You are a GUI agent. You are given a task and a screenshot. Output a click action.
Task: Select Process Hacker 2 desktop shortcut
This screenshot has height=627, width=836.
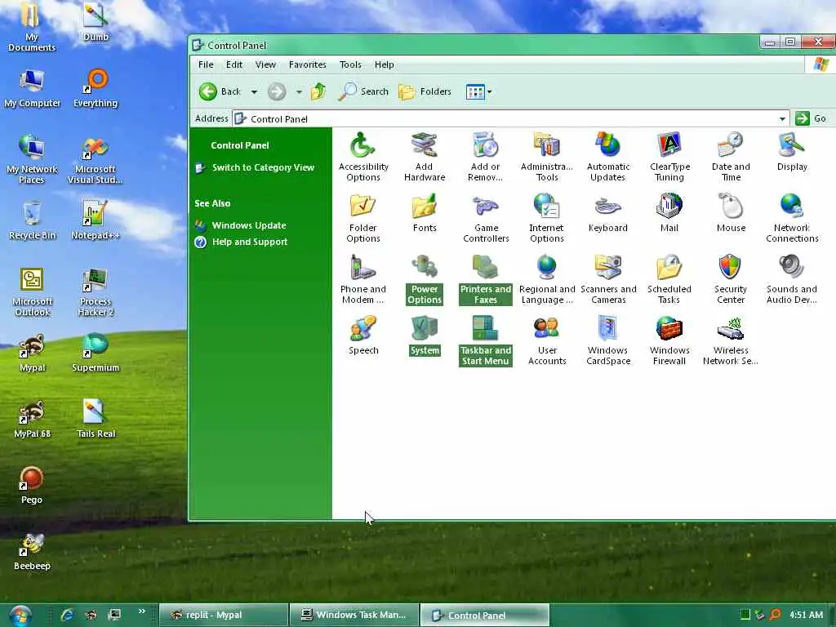point(96,292)
